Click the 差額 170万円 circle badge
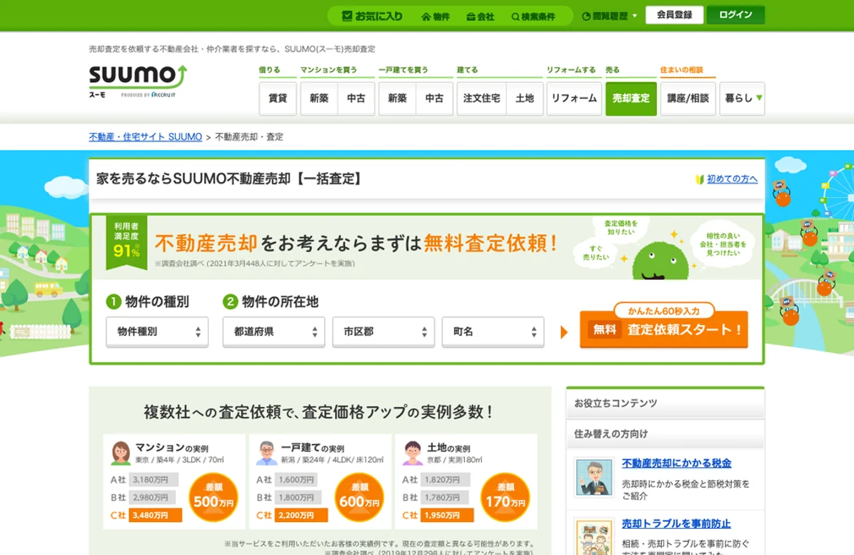The image size is (854, 555). pos(506,497)
